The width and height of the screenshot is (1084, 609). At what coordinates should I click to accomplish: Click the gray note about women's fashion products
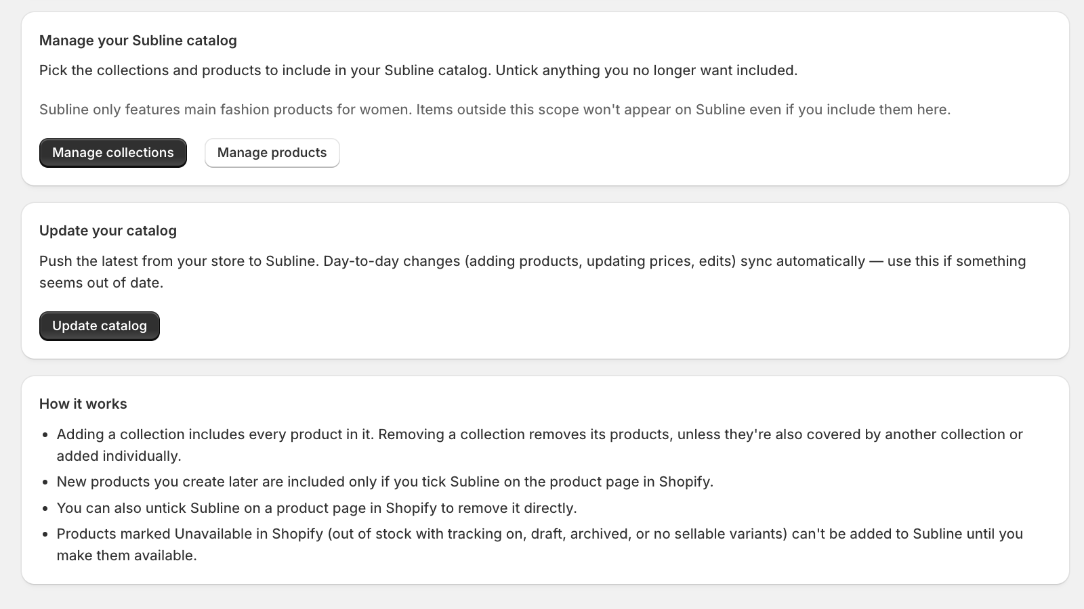tap(495, 110)
